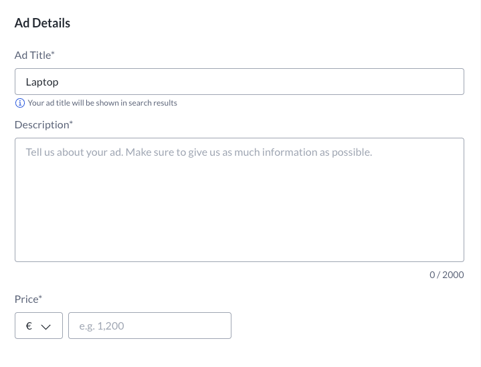481x367 pixels.
Task: Click the required asterisk beside Description
Action: tap(72, 123)
